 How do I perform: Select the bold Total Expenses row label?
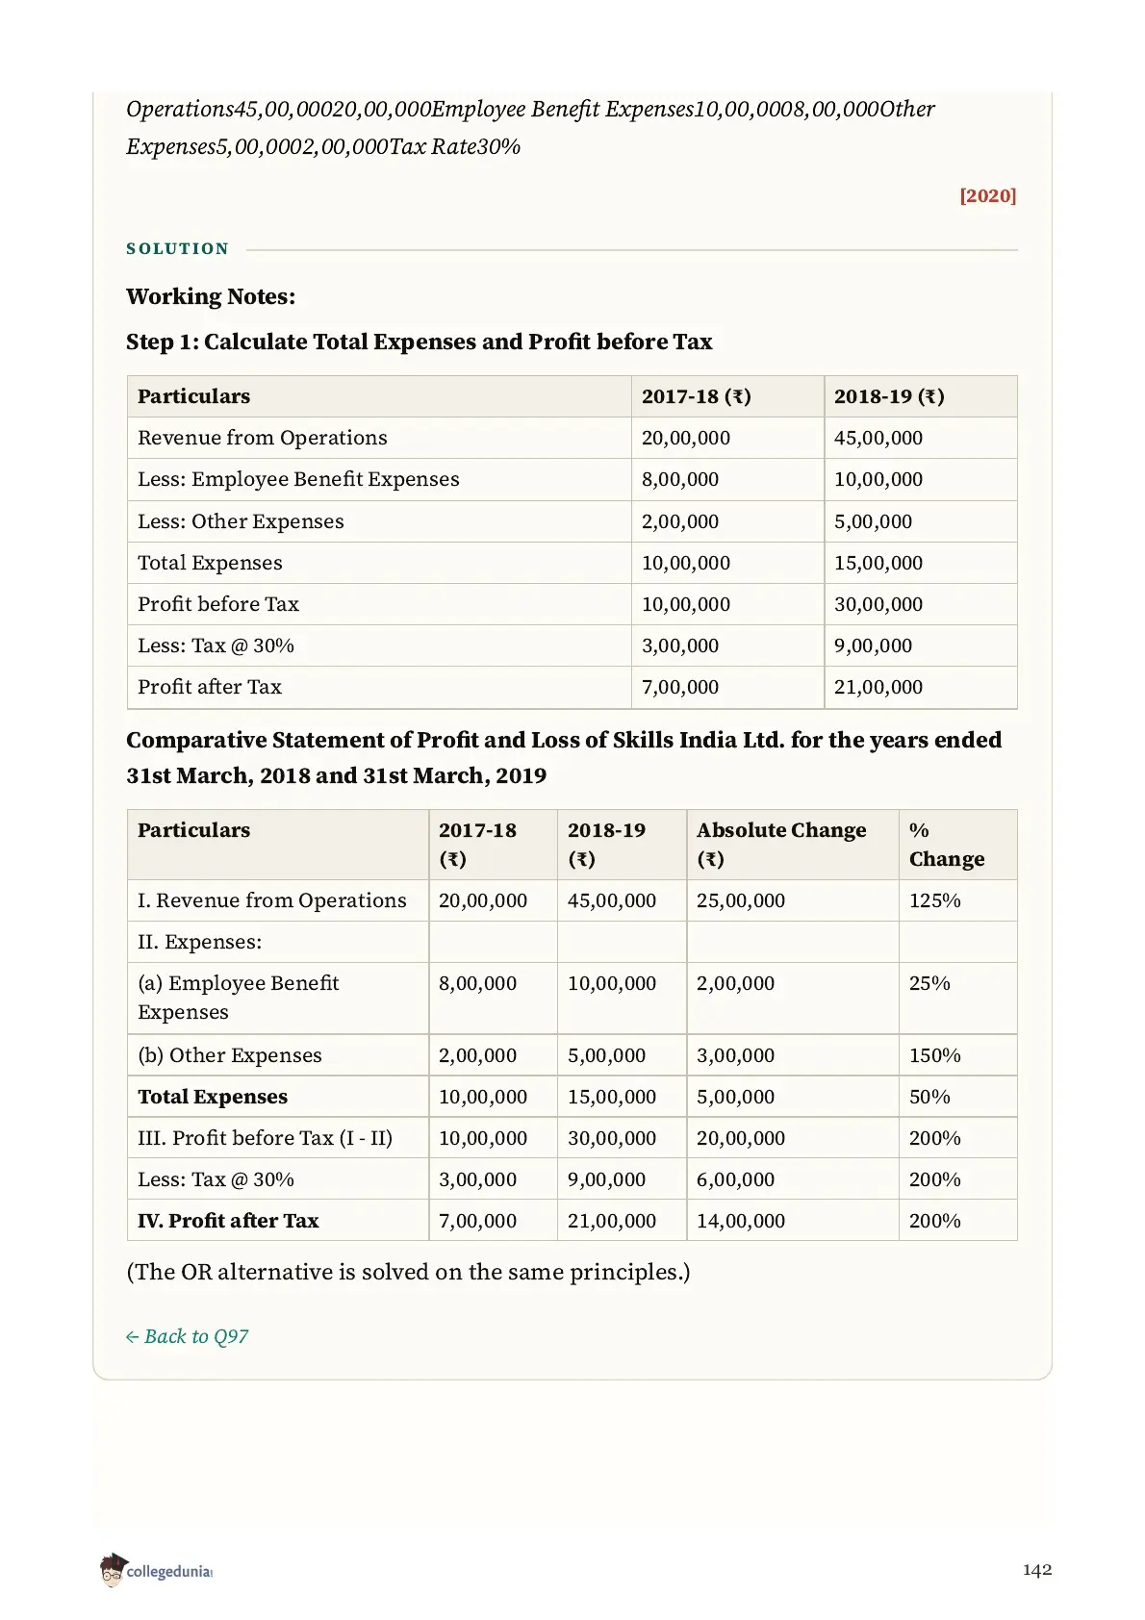coord(213,1097)
